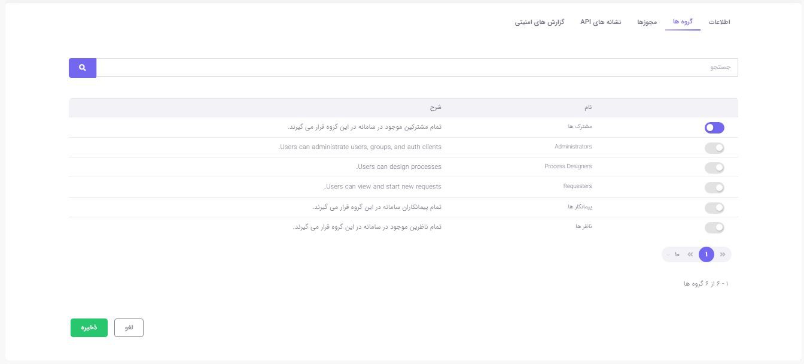Switch to the اطلاعات tab
This screenshot has width=804, height=364.
tap(719, 22)
